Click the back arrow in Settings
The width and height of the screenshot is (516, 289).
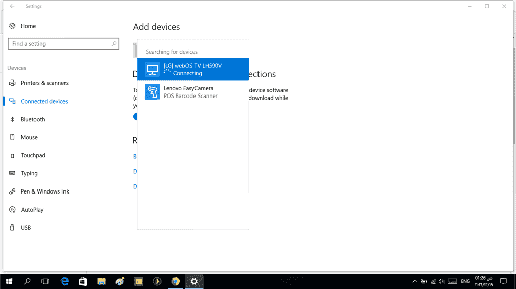coord(12,6)
